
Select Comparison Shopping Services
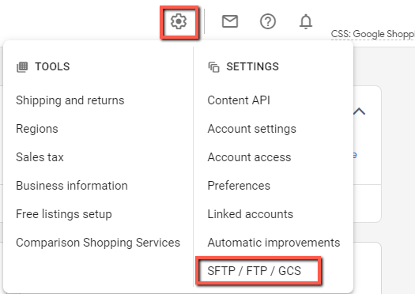(98, 243)
